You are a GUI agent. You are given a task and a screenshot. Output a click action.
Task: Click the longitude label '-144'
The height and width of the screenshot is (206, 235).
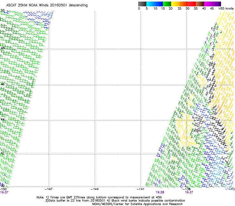click(95, 189)
